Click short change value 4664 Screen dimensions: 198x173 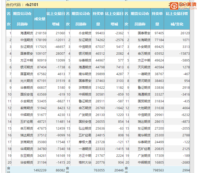(x=186, y=108)
